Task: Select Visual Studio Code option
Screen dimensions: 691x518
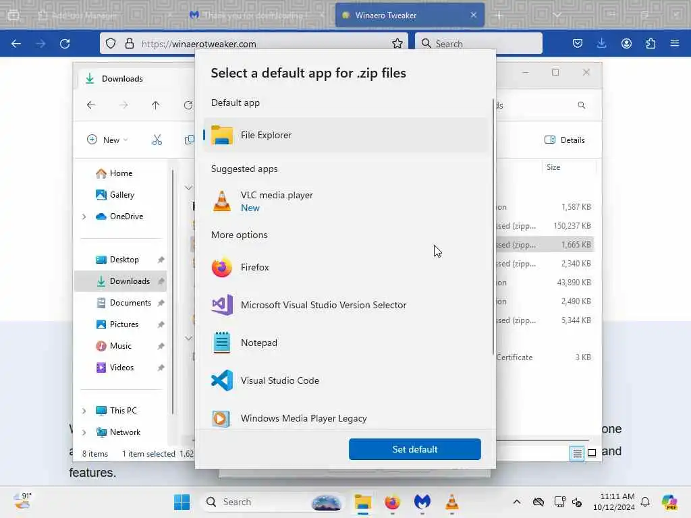Action: click(345, 380)
